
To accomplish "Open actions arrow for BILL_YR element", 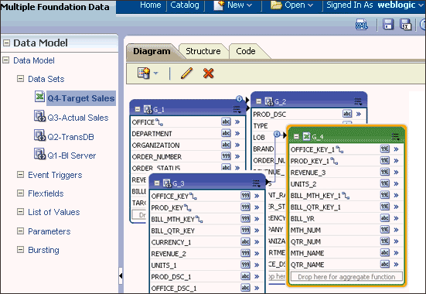I will click(396, 218).
